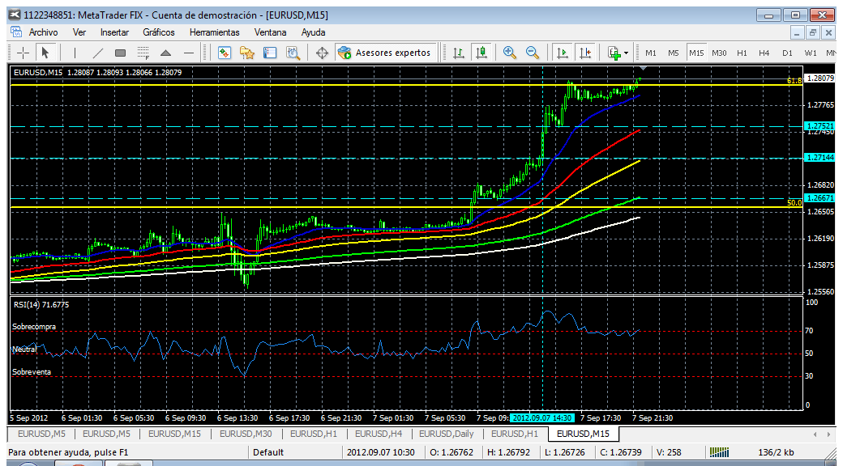Switch chart to candlestick mode
843x466 pixels.
481,53
